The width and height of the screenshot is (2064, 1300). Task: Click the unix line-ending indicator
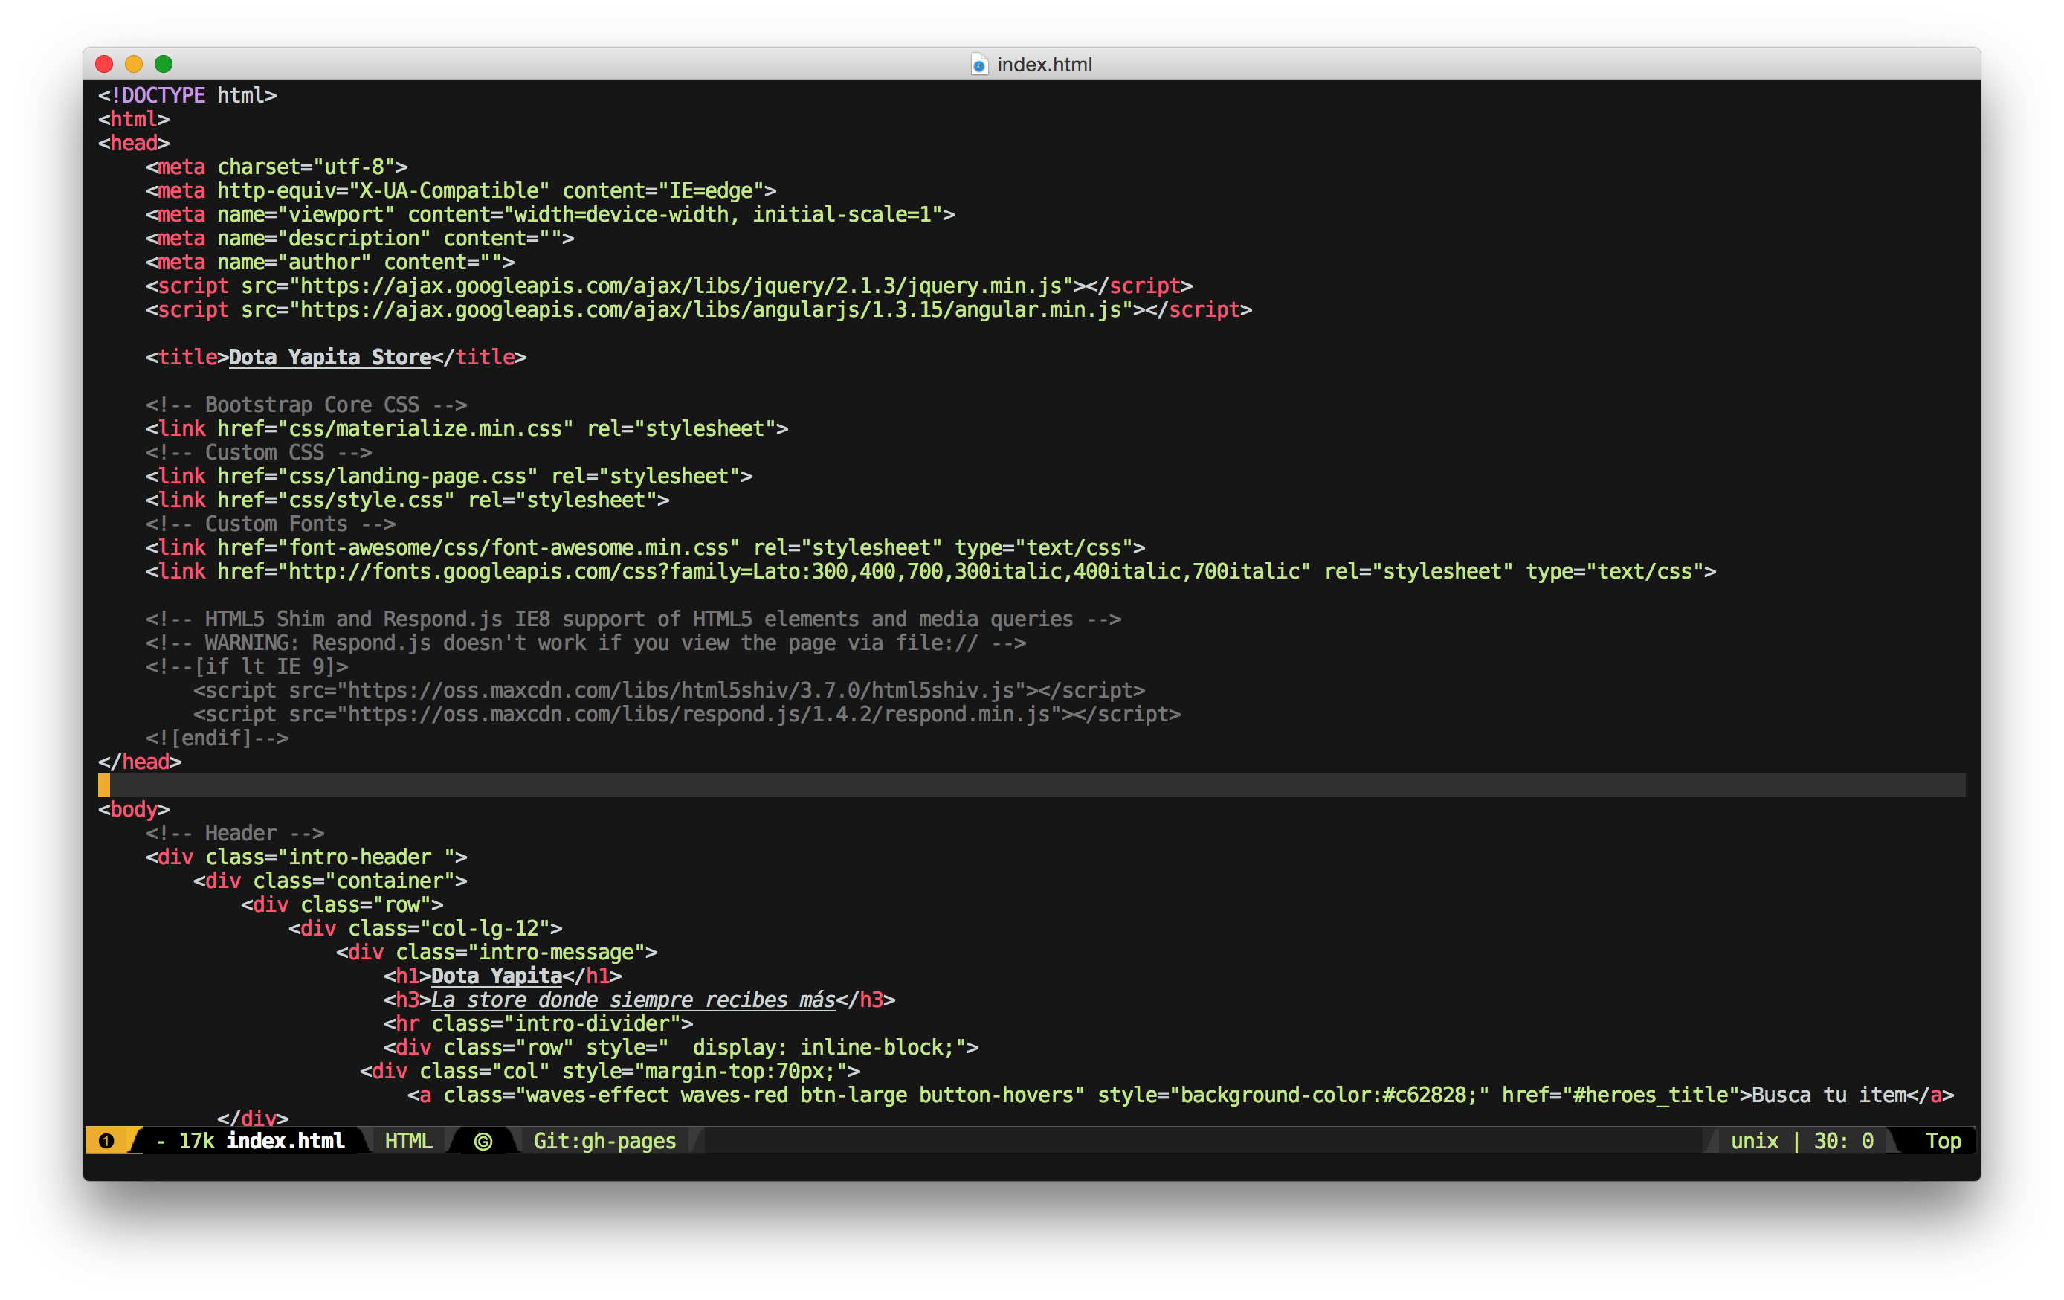click(x=1755, y=1142)
